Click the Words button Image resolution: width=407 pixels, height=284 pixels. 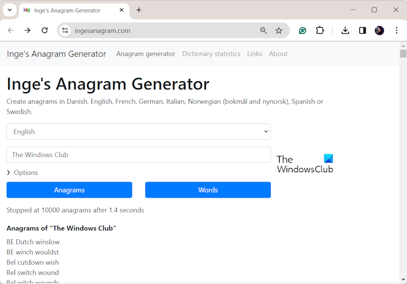coord(208,190)
